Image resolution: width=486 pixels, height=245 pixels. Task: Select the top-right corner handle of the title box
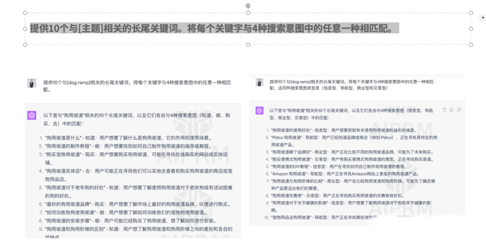[x=471, y=12]
